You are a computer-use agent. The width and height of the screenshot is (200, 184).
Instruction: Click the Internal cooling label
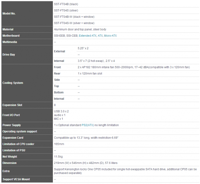point(59,99)
